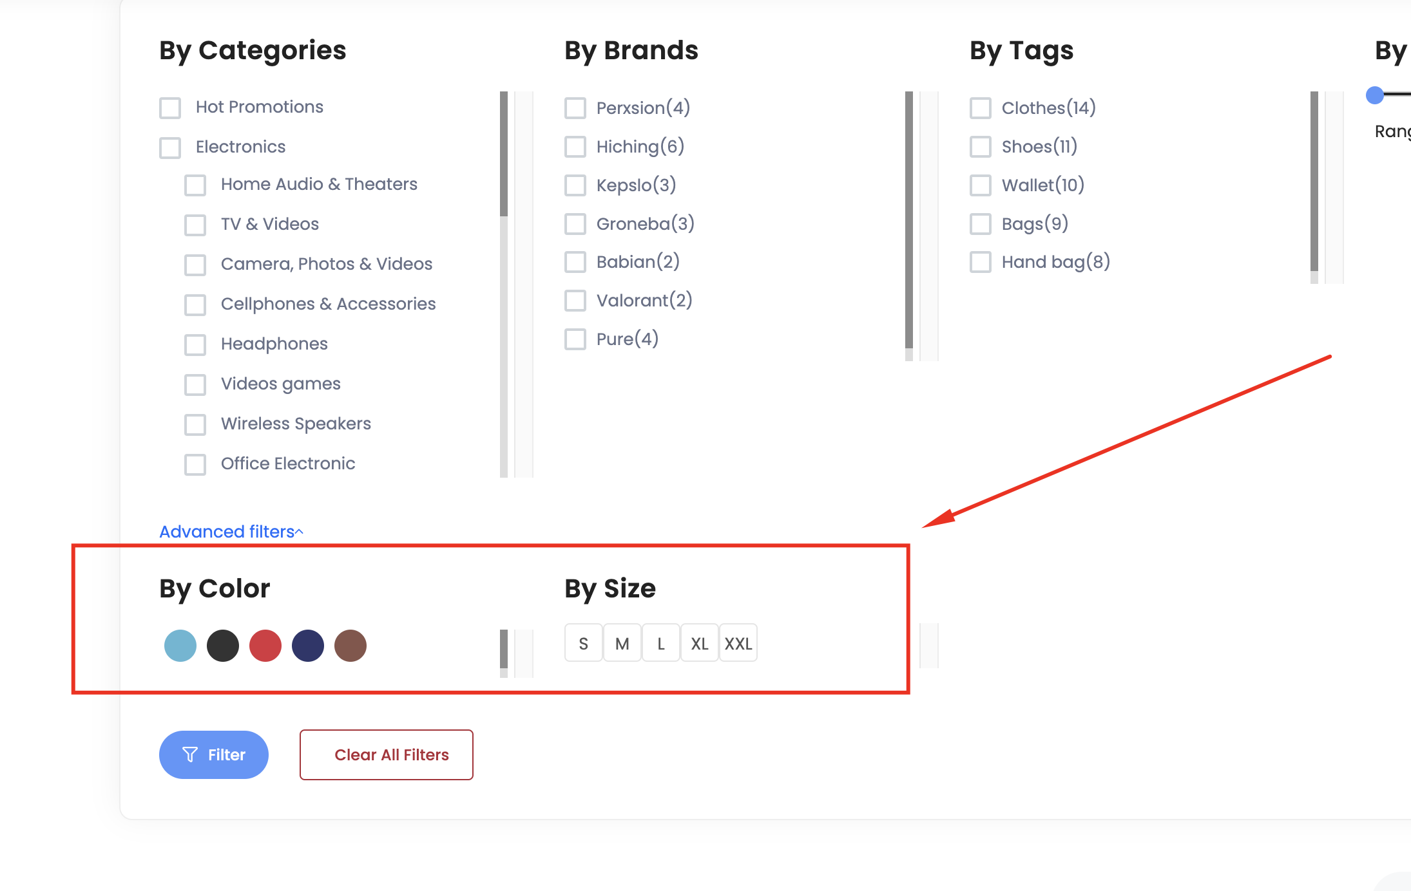Choose the brown color swatch
This screenshot has width=1411, height=891.
tap(350, 646)
